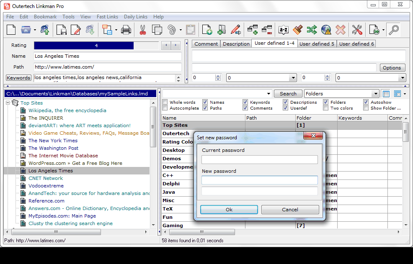
Task: Click the first New password input field
Action: point(259,180)
